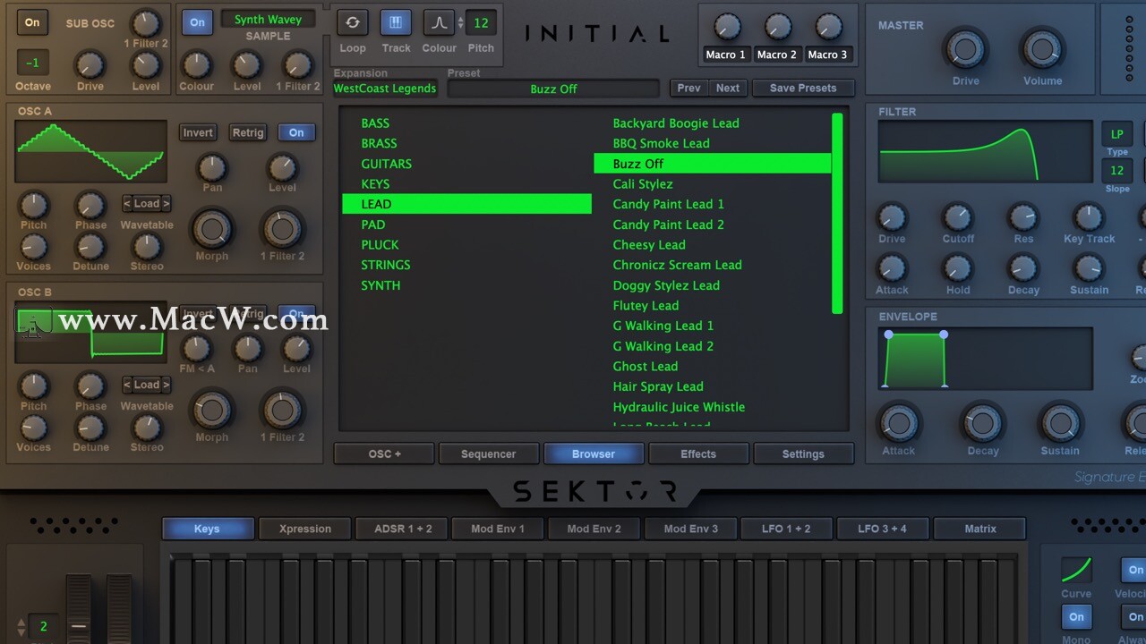The width and height of the screenshot is (1146, 644).
Task: Toggle the OSC A On switch
Action: [x=296, y=132]
